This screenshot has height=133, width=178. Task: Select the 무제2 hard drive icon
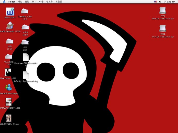click(163, 28)
